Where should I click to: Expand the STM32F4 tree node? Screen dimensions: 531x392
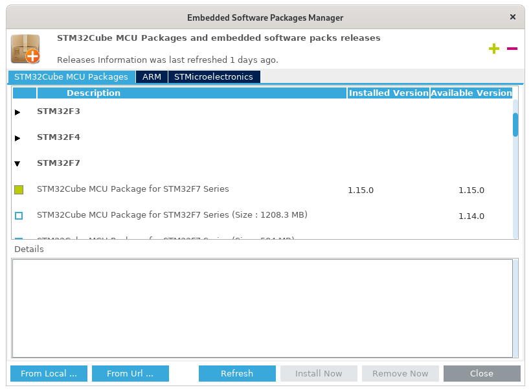(17, 138)
